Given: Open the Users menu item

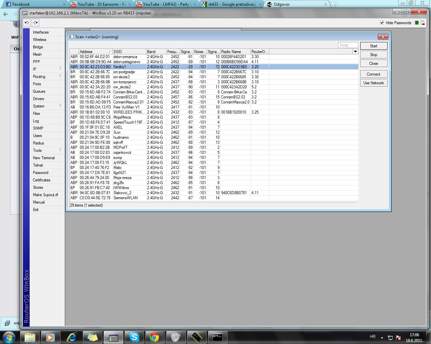Looking at the screenshot, I should click(37, 136).
